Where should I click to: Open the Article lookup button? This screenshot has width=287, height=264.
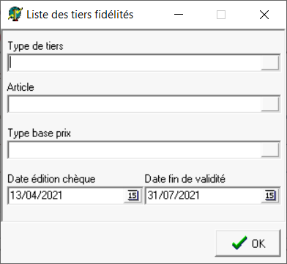[x=270, y=104]
